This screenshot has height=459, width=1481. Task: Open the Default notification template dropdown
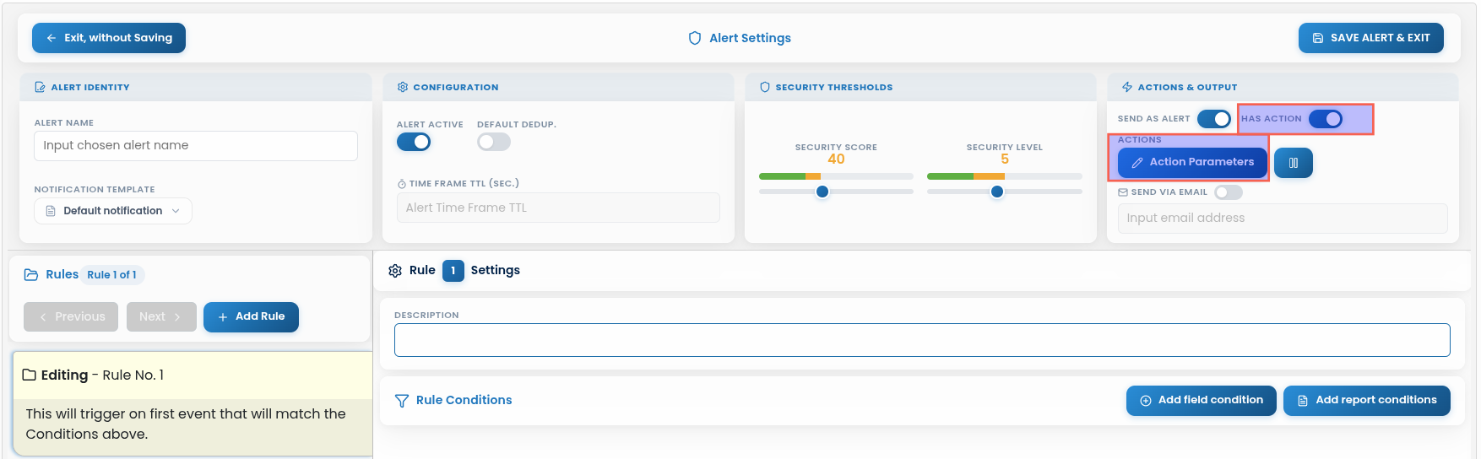113,211
